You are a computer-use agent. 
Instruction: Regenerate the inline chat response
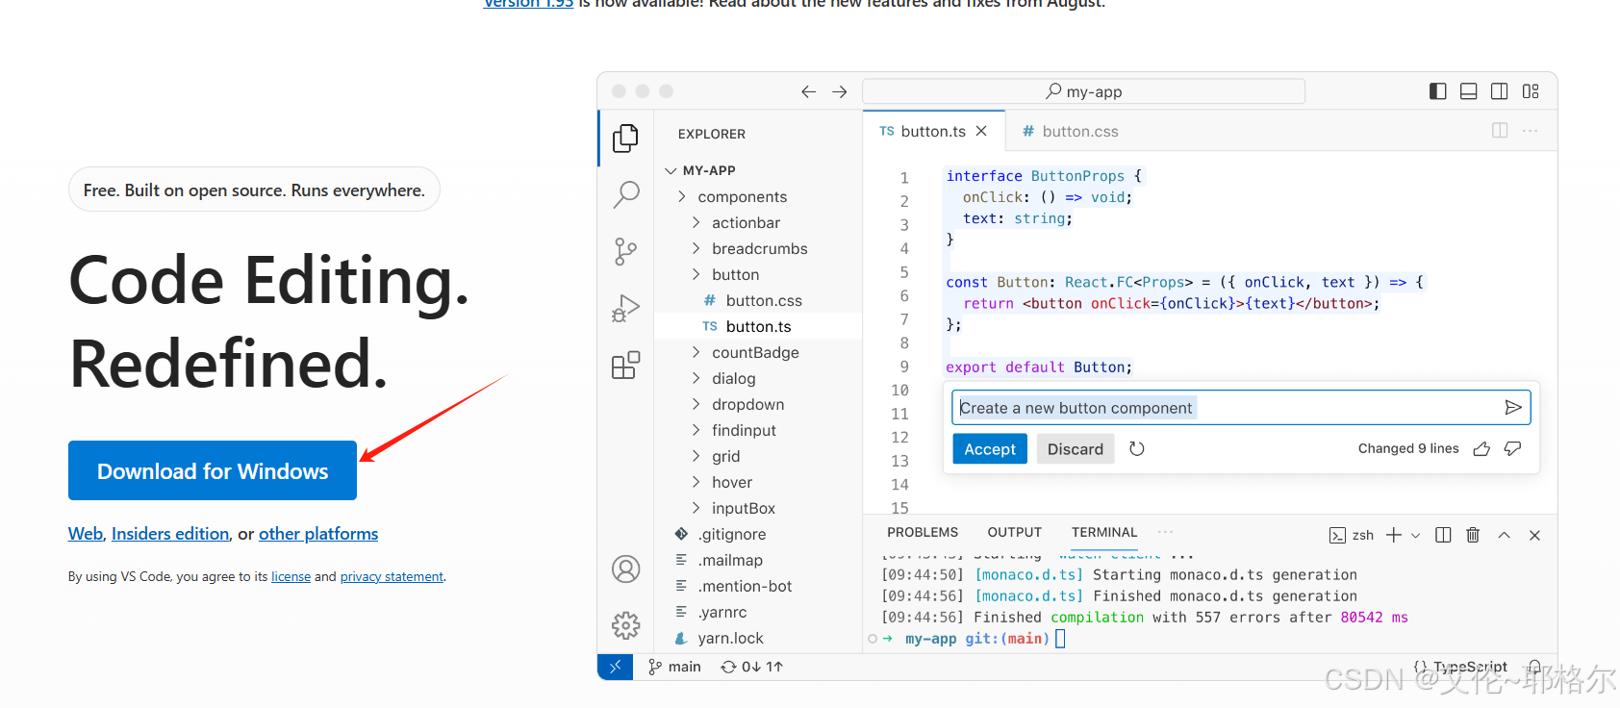[1137, 449]
